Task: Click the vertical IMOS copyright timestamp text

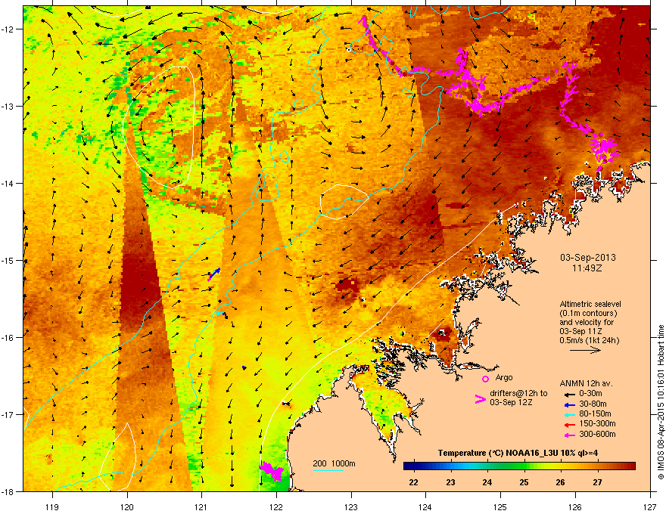Action: pyautogui.click(x=661, y=401)
